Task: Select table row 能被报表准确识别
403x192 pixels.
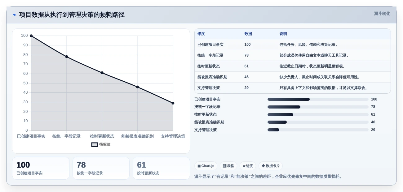Action: pyautogui.click(x=293, y=77)
